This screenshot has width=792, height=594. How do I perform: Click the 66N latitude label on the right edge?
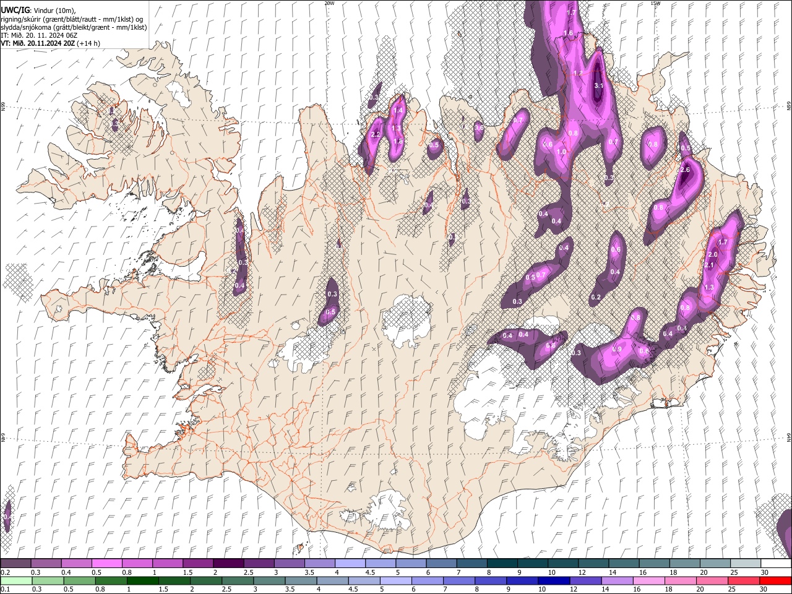(x=788, y=107)
